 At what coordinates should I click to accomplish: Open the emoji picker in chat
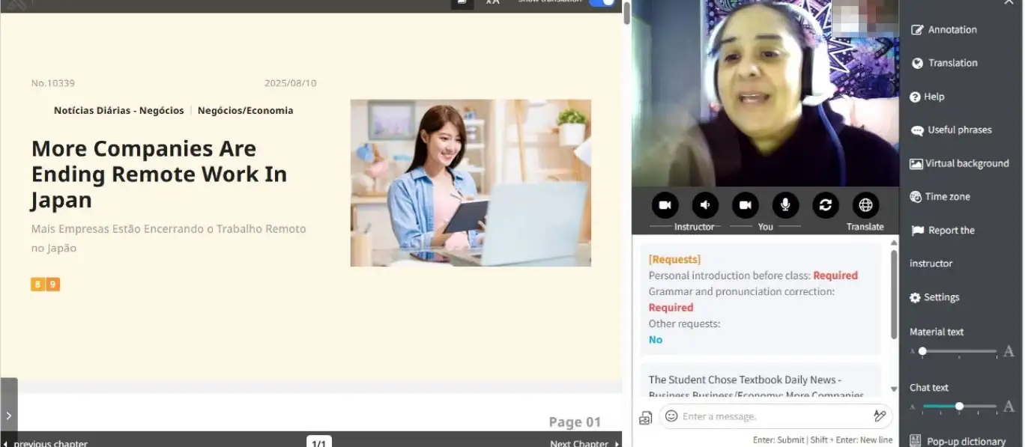[671, 416]
